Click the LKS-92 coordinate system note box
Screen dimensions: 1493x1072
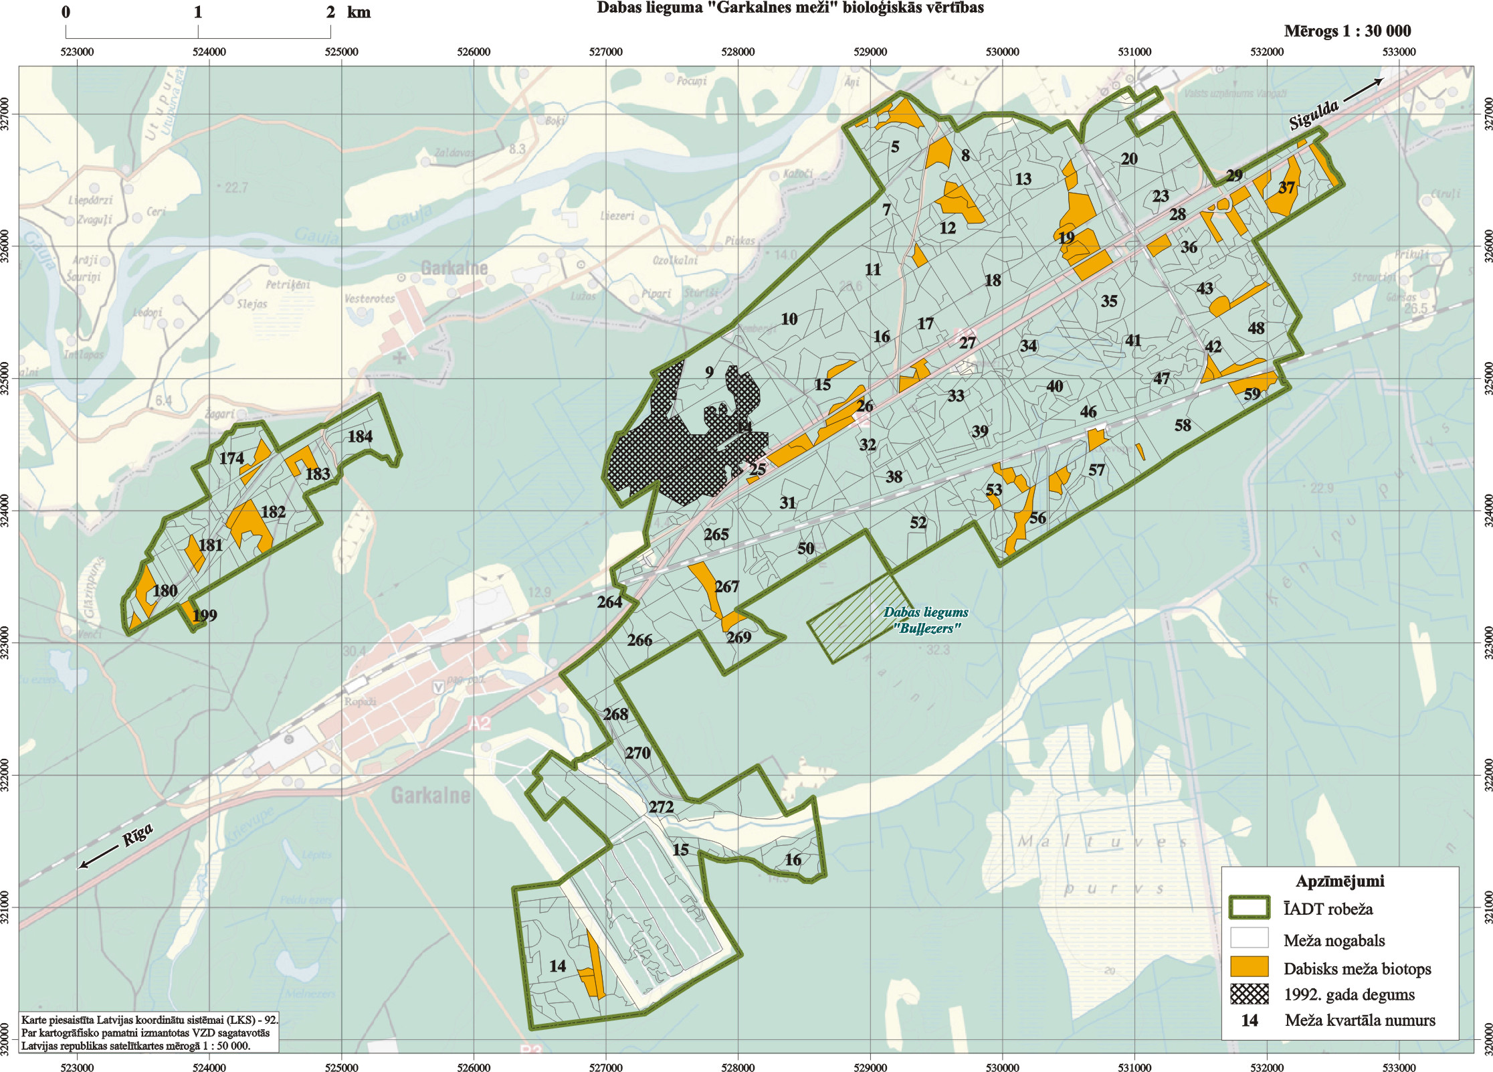[148, 1033]
